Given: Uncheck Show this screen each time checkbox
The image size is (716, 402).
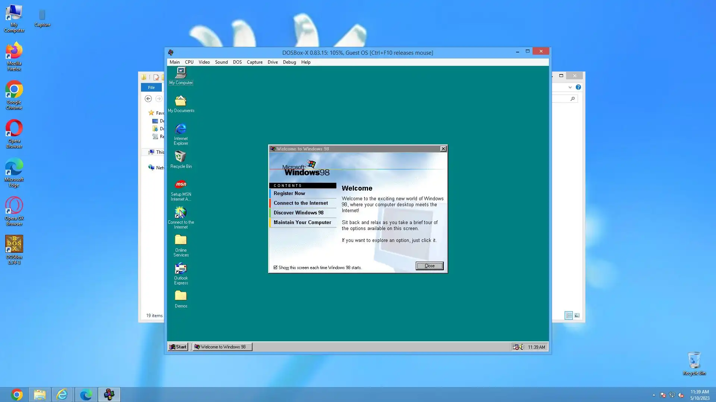Looking at the screenshot, I should pos(276,268).
